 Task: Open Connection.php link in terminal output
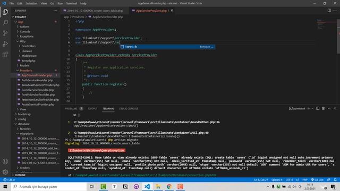[144, 175]
